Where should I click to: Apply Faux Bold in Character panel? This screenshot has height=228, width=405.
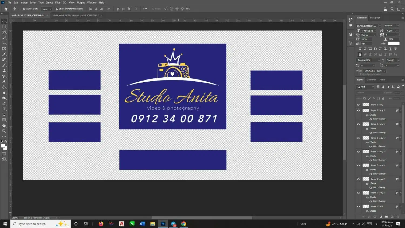click(360, 49)
